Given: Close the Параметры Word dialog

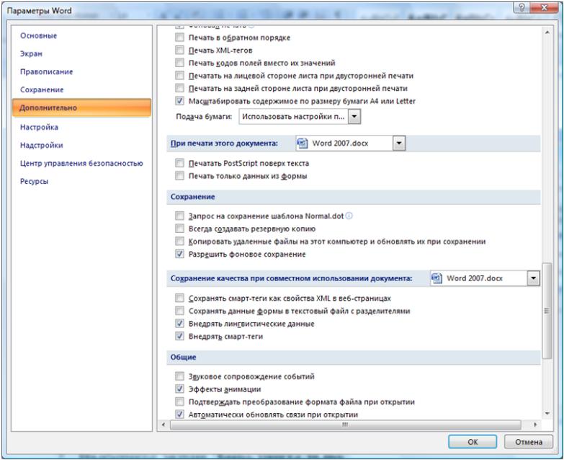Looking at the screenshot, I should click(x=545, y=8).
